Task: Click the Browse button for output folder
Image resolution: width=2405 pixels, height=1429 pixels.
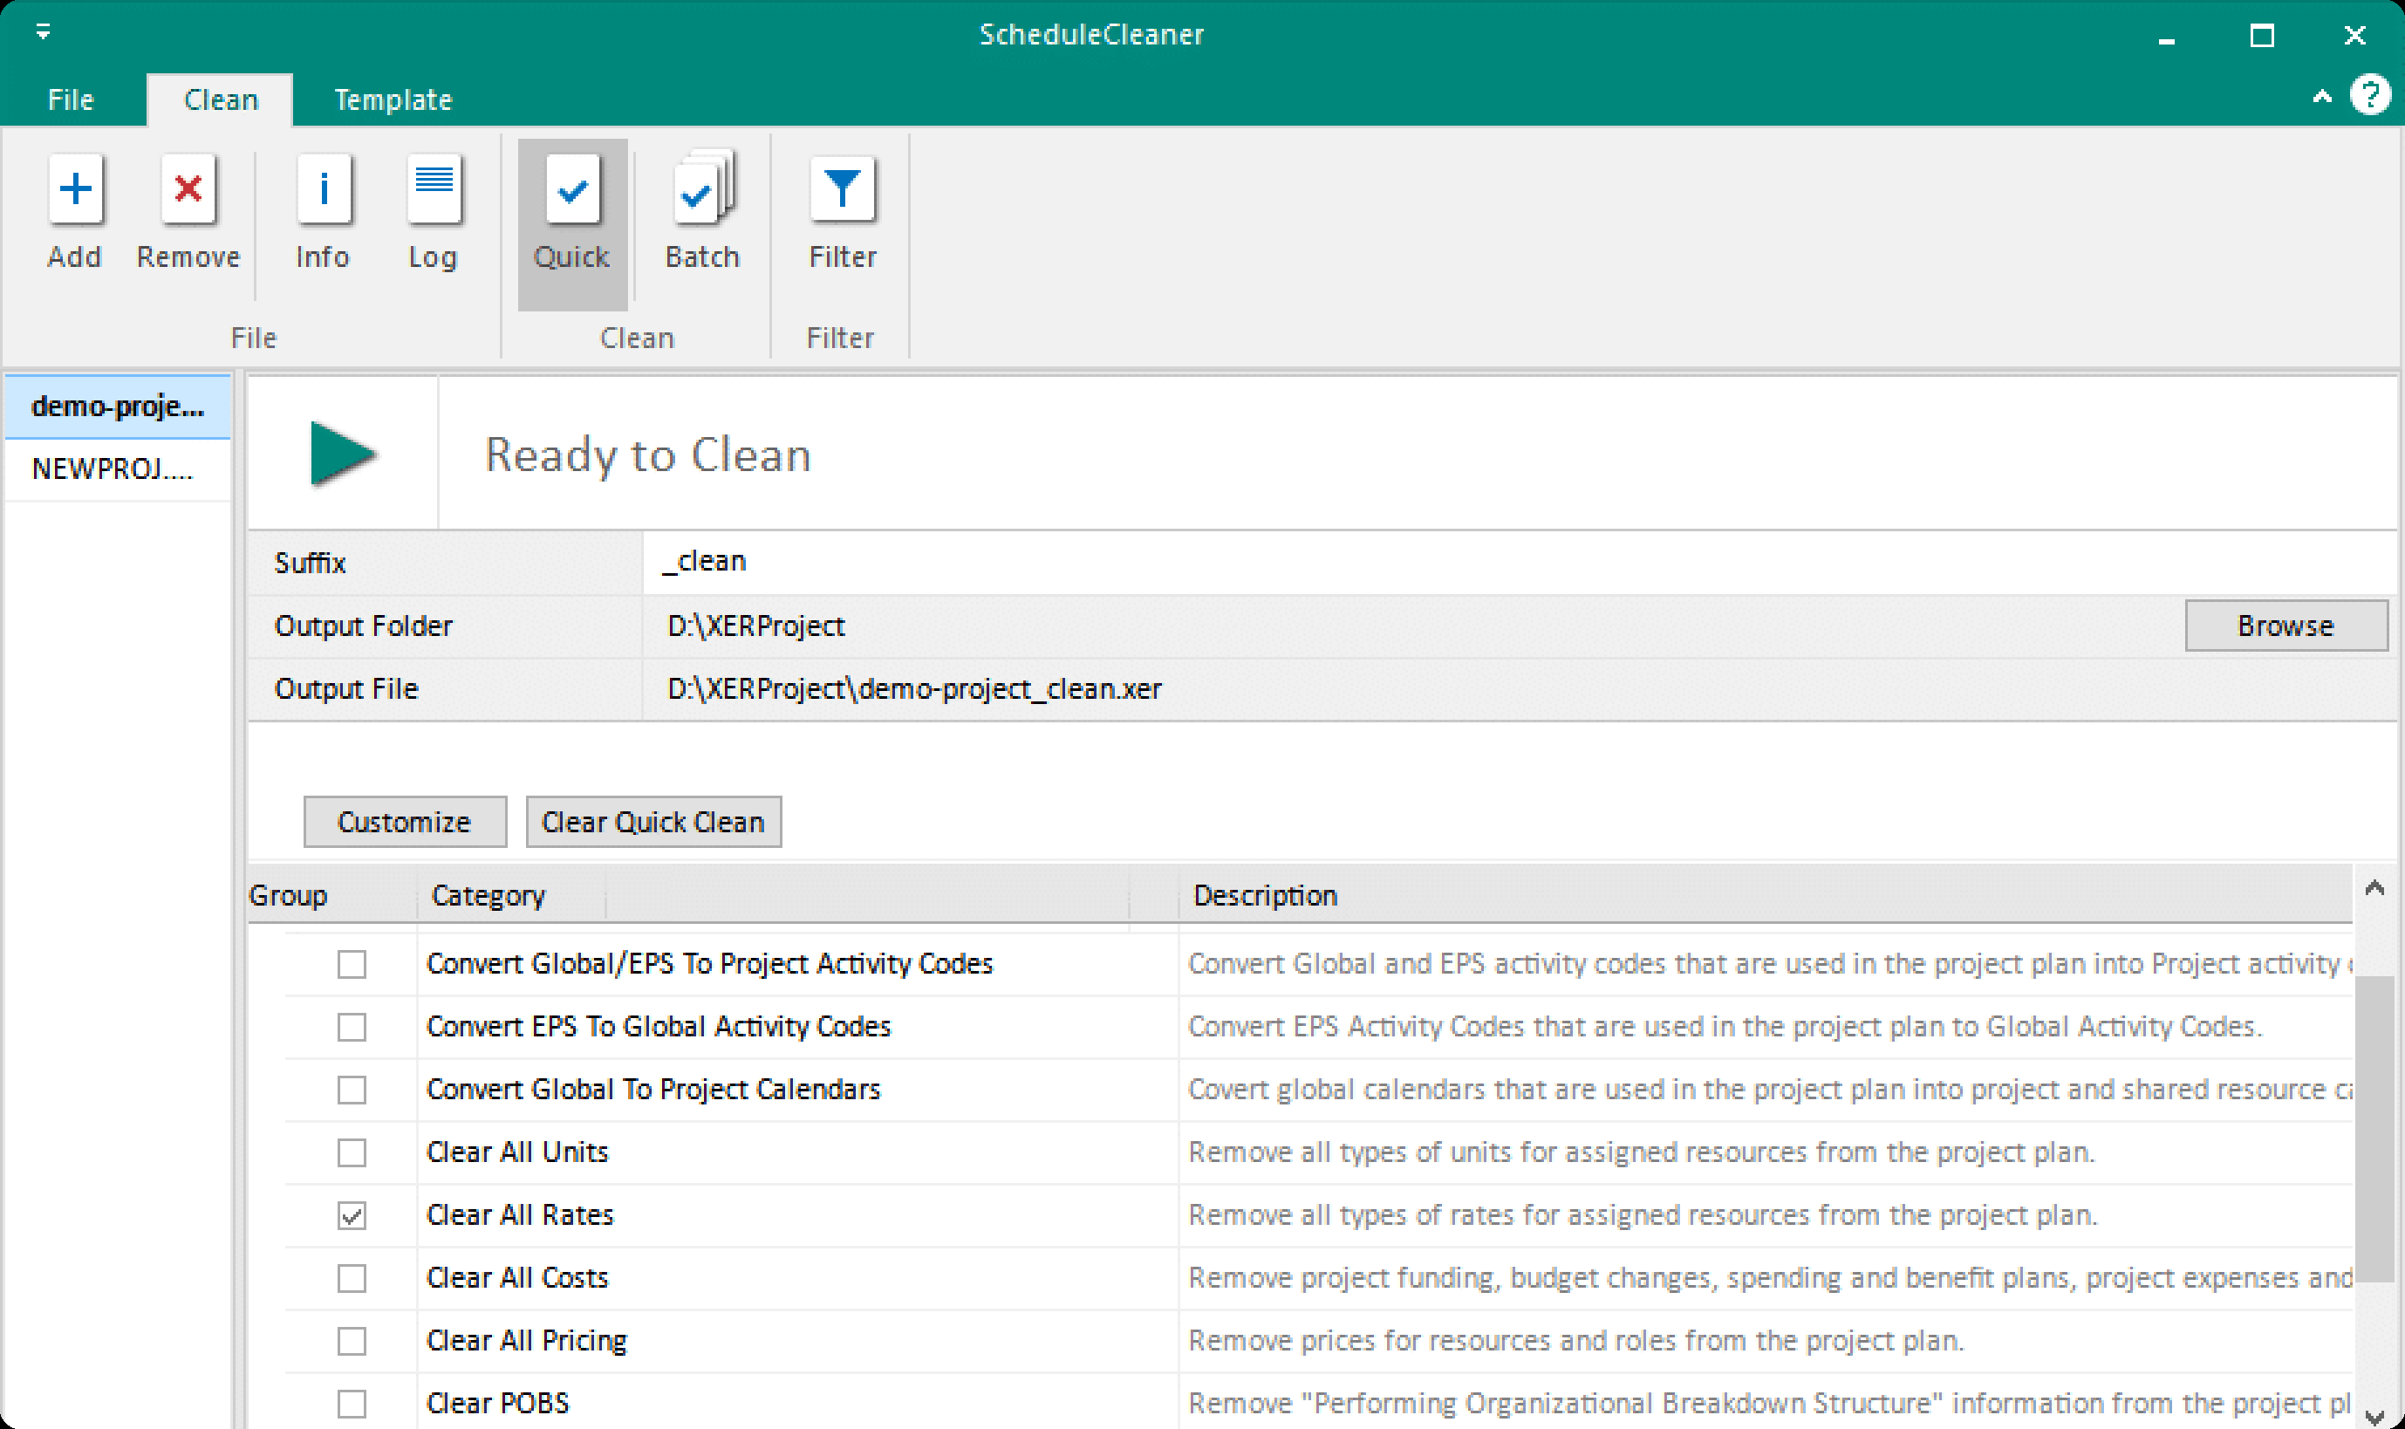Action: click(x=2285, y=626)
